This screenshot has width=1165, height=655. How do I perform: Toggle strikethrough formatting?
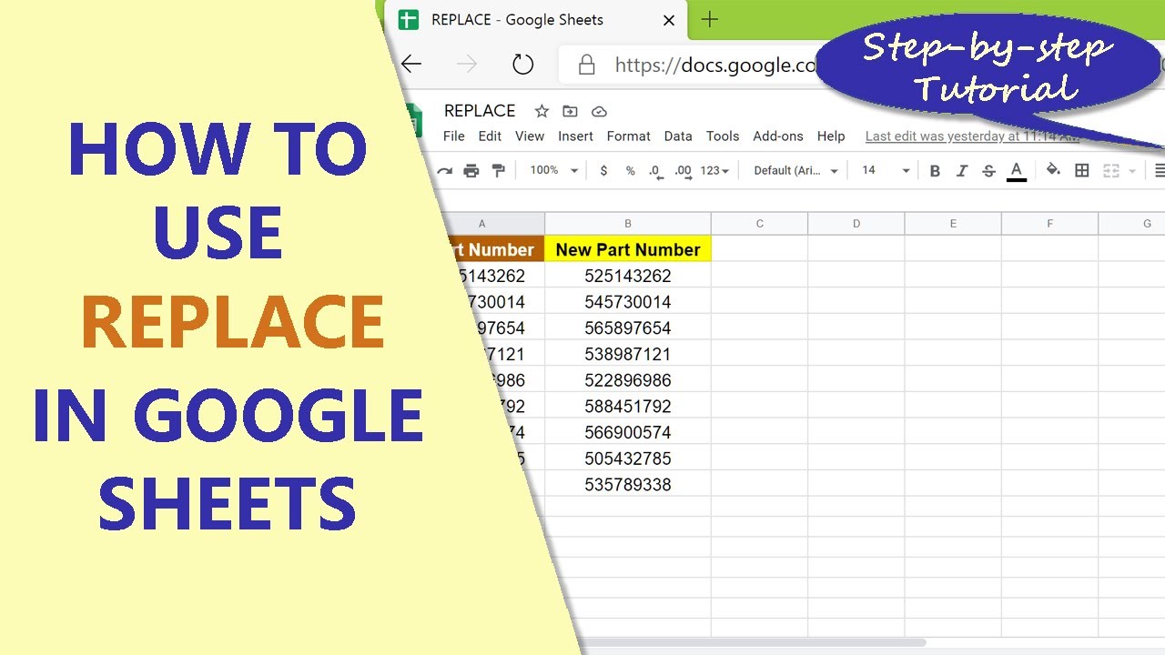(989, 170)
